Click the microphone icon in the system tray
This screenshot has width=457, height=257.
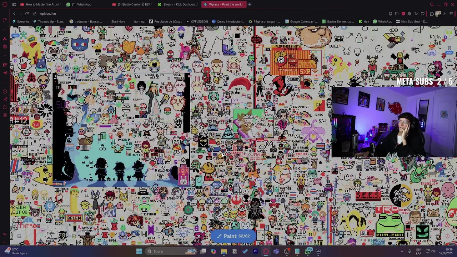point(410,251)
